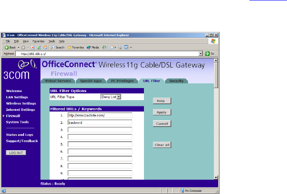This screenshot has height=194, width=287.
Task: Open the Tools menu
Action: pyautogui.click(x=52, y=42)
